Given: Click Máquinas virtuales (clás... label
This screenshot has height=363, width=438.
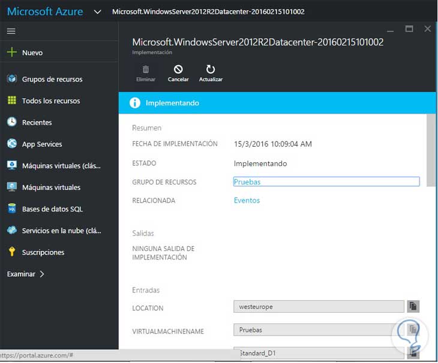Looking at the screenshot, I should coord(61,166).
